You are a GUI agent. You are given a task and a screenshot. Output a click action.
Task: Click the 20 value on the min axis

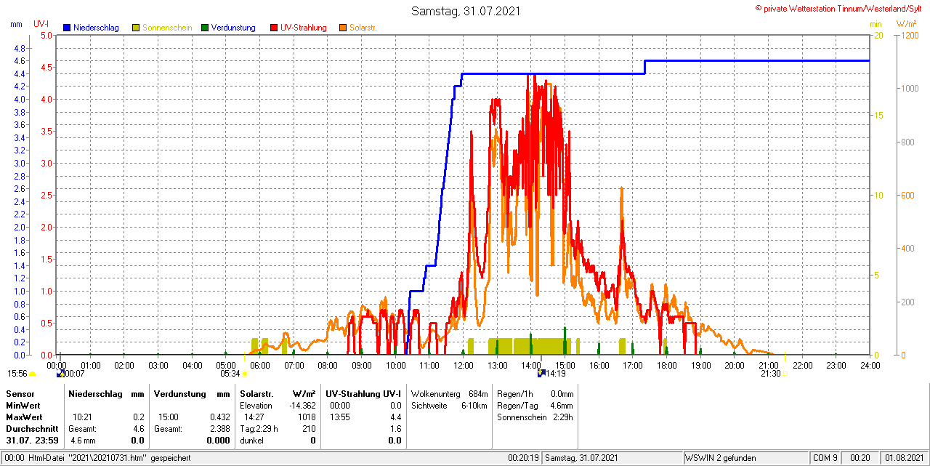pos(878,35)
